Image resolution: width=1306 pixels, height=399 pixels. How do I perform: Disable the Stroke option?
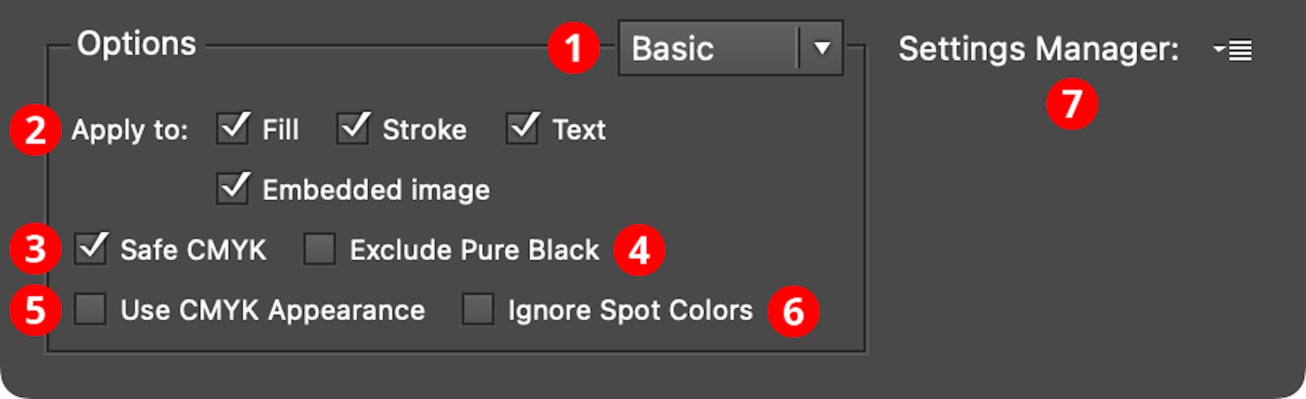coord(352,128)
